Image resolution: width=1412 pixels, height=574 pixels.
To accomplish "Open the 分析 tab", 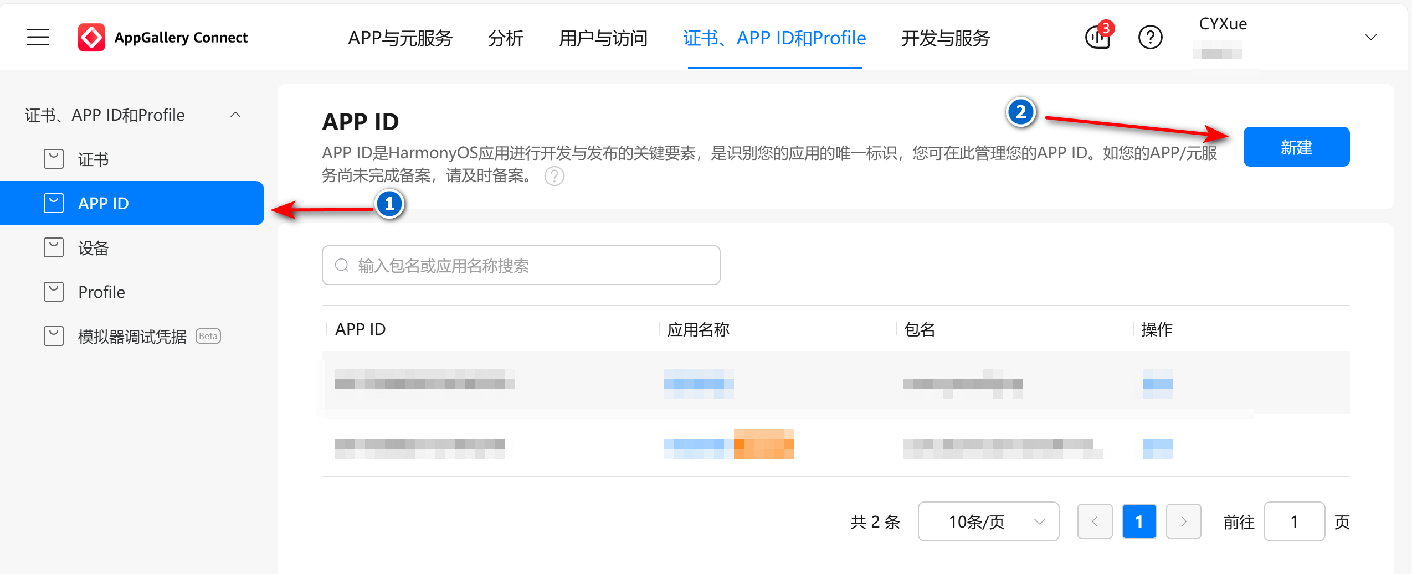I will click(505, 38).
